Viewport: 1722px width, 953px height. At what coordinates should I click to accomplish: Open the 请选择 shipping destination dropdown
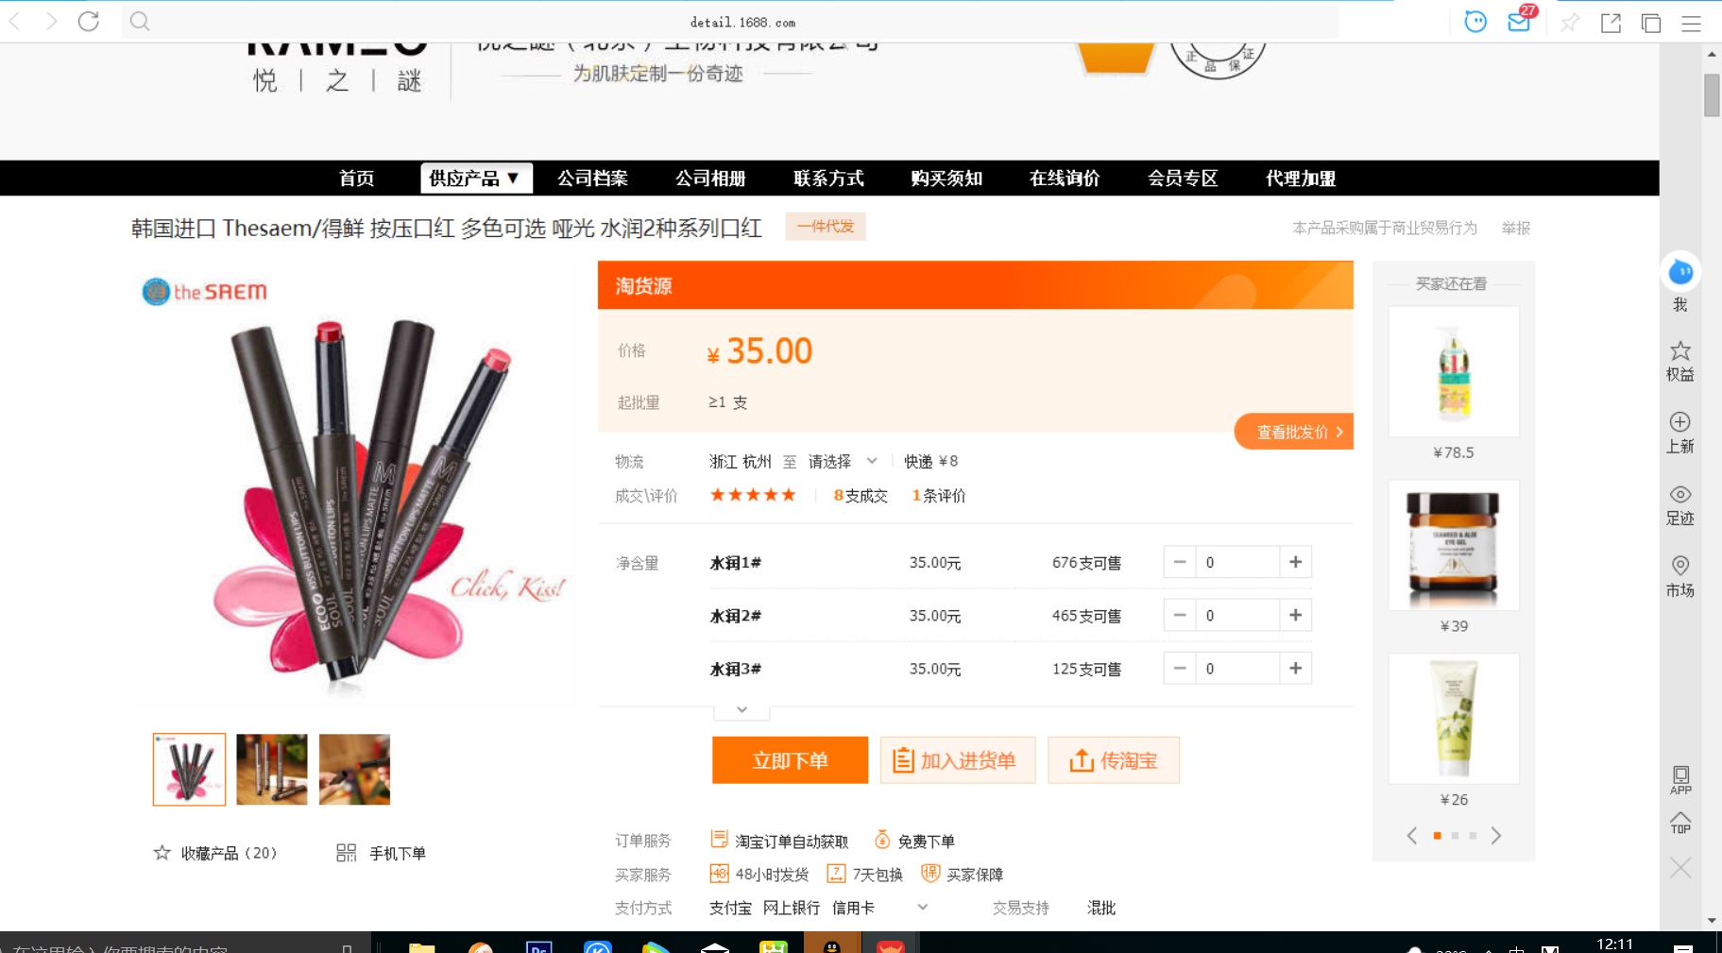coord(843,461)
